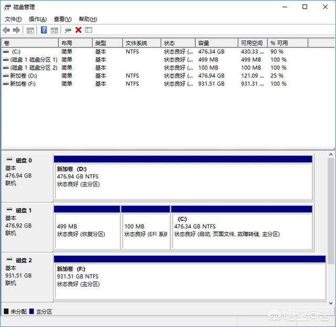Open the 操作(A) menu

click(37, 19)
